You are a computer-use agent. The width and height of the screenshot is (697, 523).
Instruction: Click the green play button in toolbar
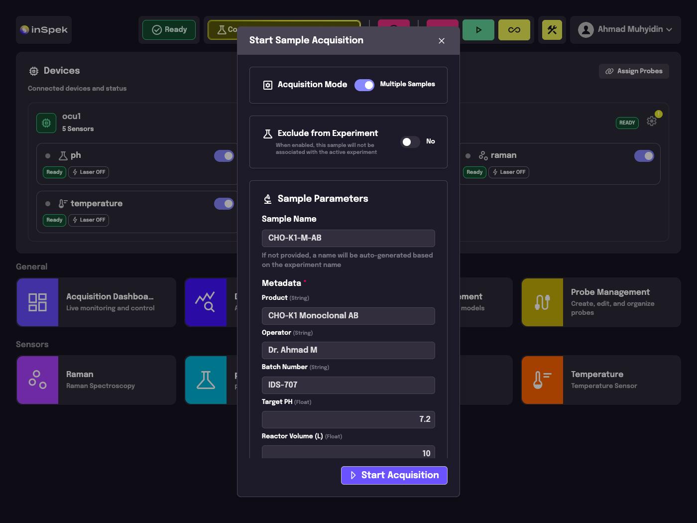478,30
